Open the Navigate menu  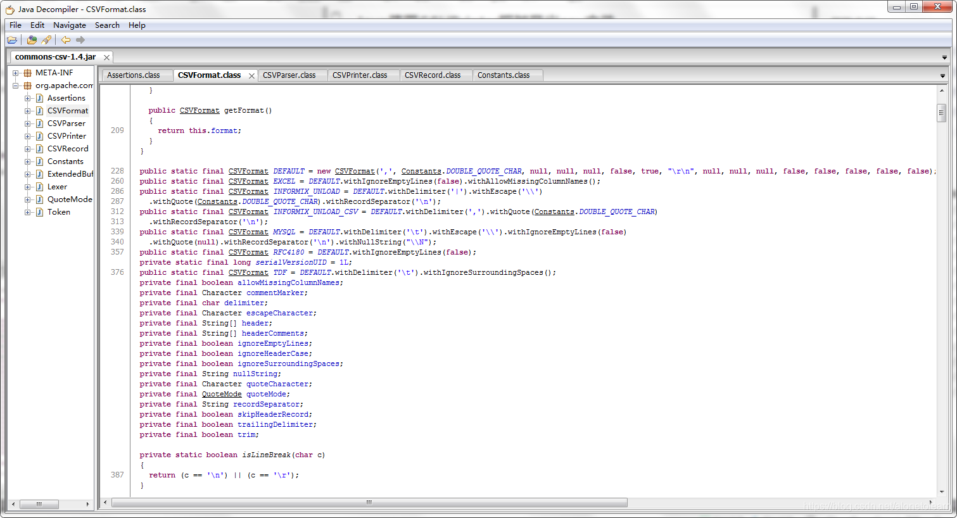(70, 25)
